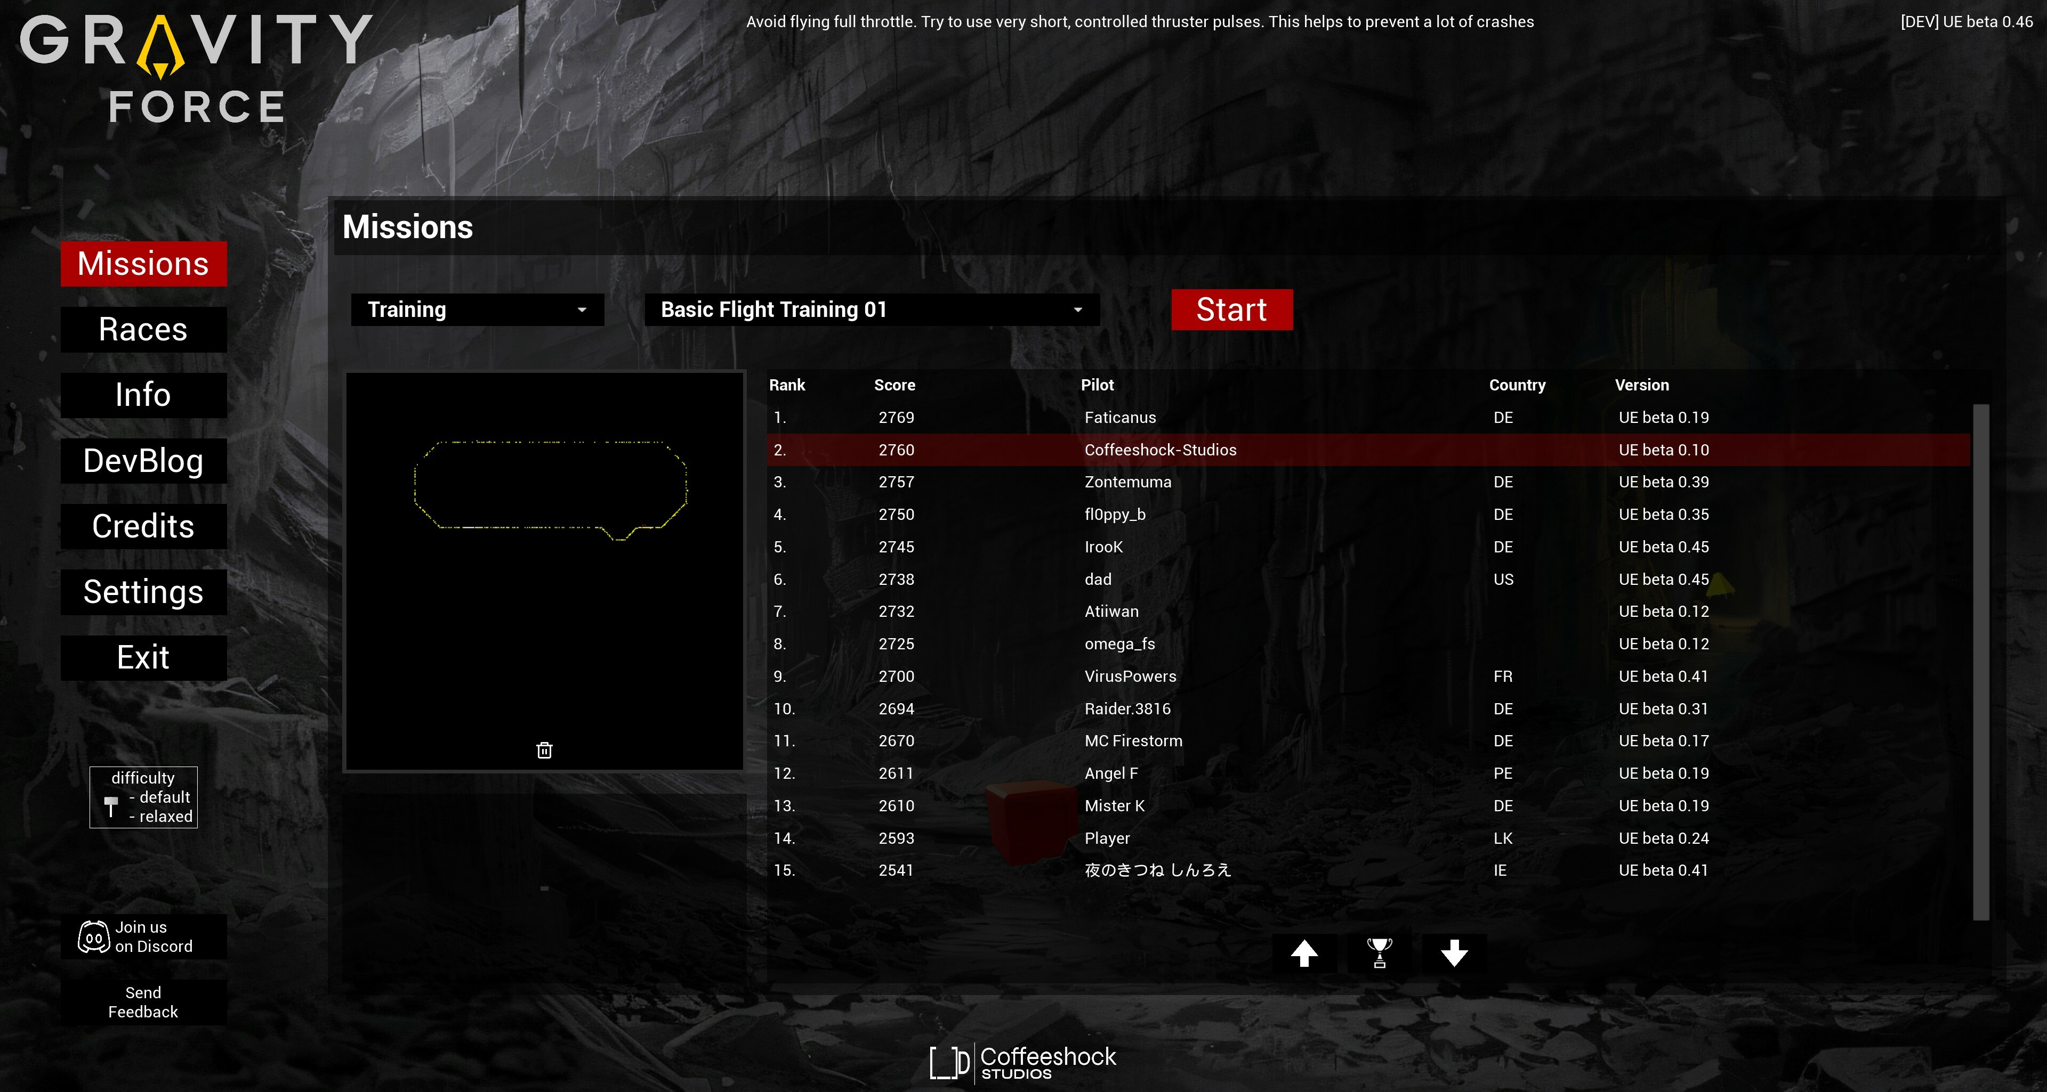
Task: Select the Coffeeshock-Studios leaderboard row
Action: pos(1368,450)
